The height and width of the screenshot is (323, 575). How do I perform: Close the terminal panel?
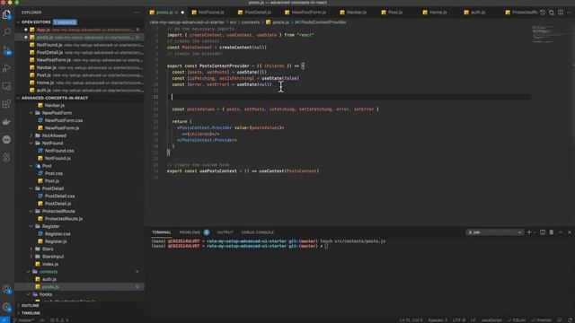pyautogui.click(x=569, y=232)
